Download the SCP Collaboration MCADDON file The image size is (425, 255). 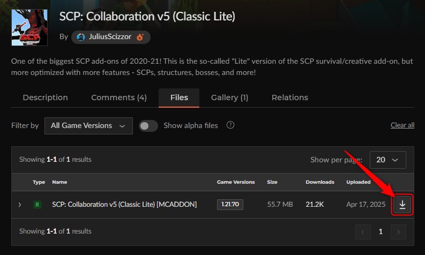[x=402, y=205]
